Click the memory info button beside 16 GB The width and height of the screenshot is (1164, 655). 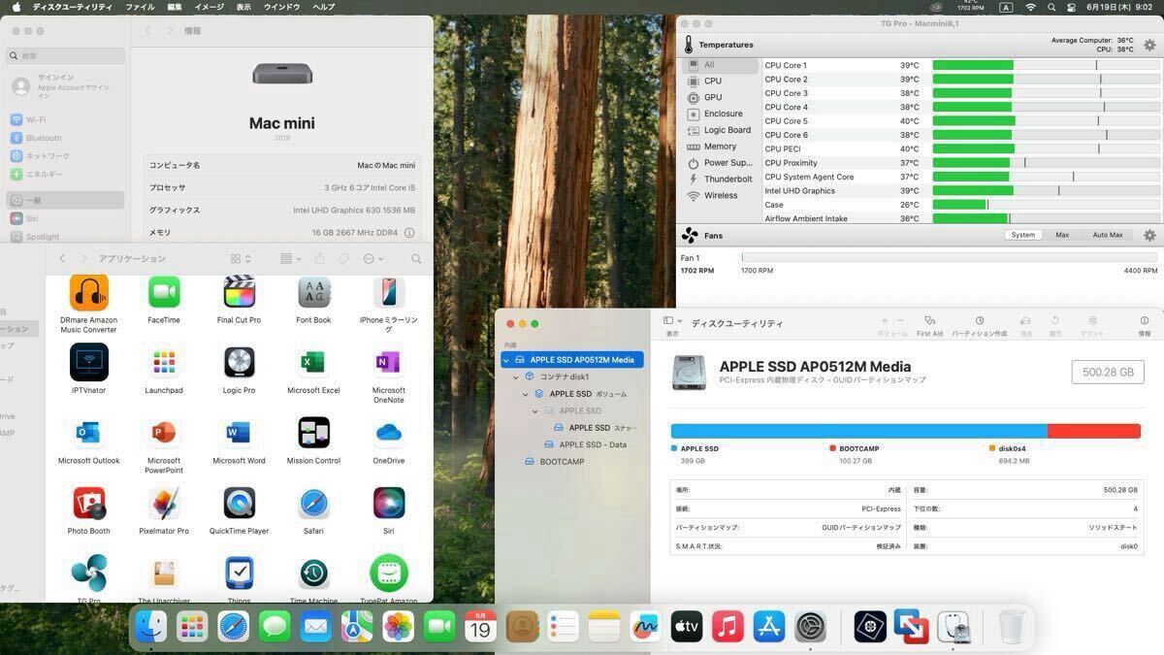[x=409, y=233]
